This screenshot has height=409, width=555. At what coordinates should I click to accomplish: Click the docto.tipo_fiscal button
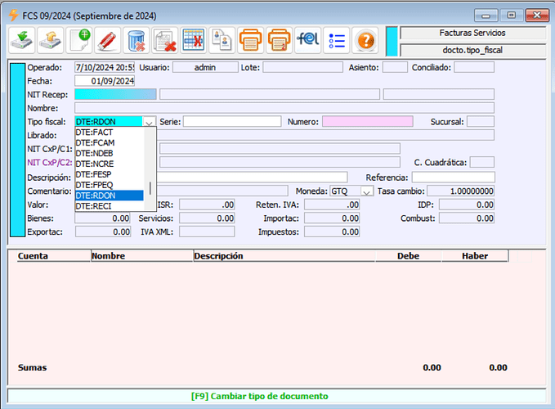point(472,50)
